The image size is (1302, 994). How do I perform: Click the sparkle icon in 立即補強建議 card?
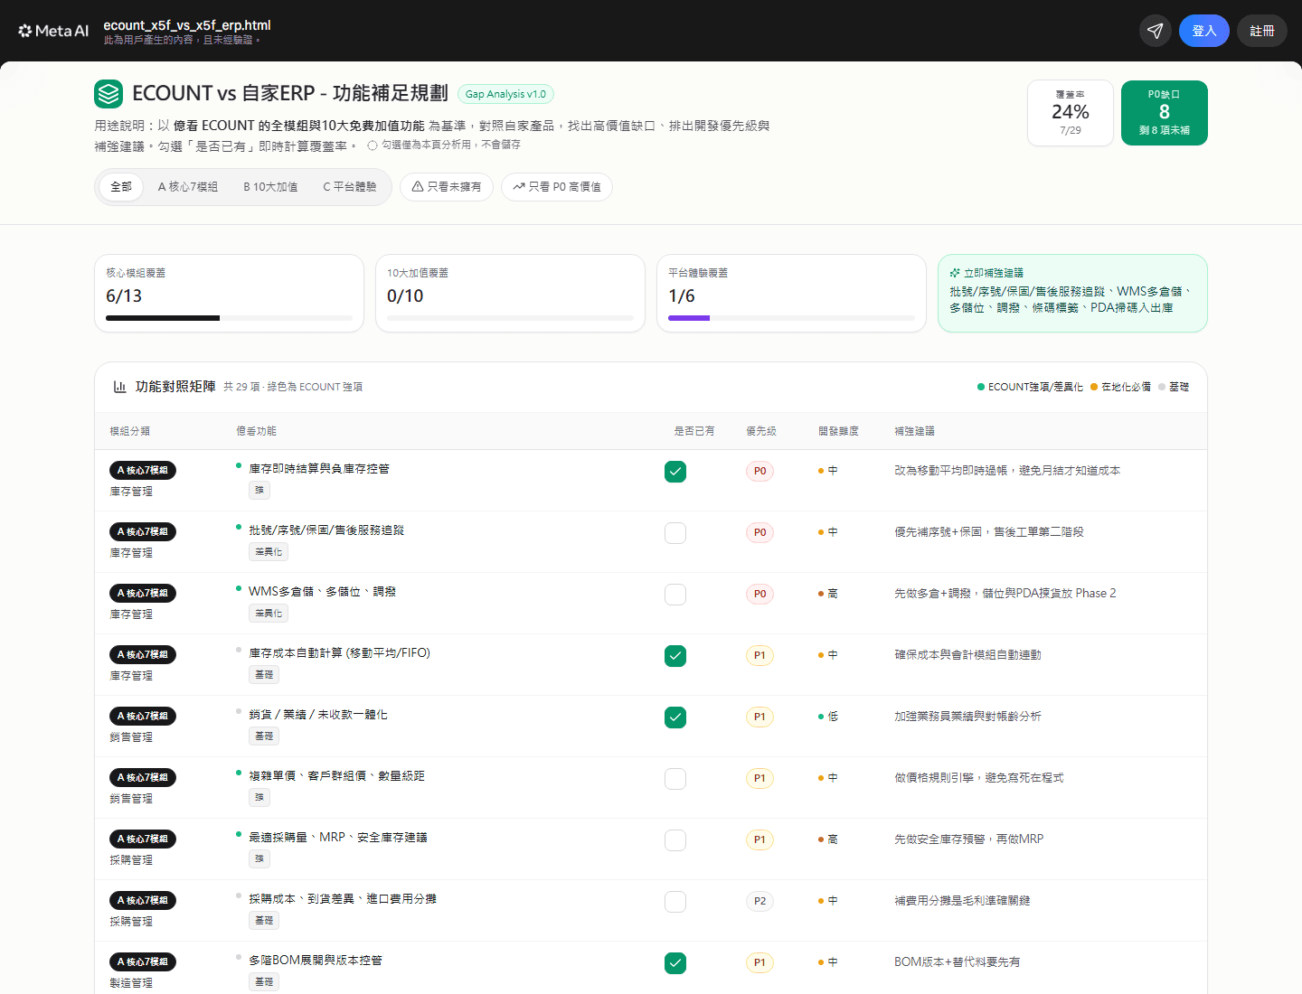(955, 273)
